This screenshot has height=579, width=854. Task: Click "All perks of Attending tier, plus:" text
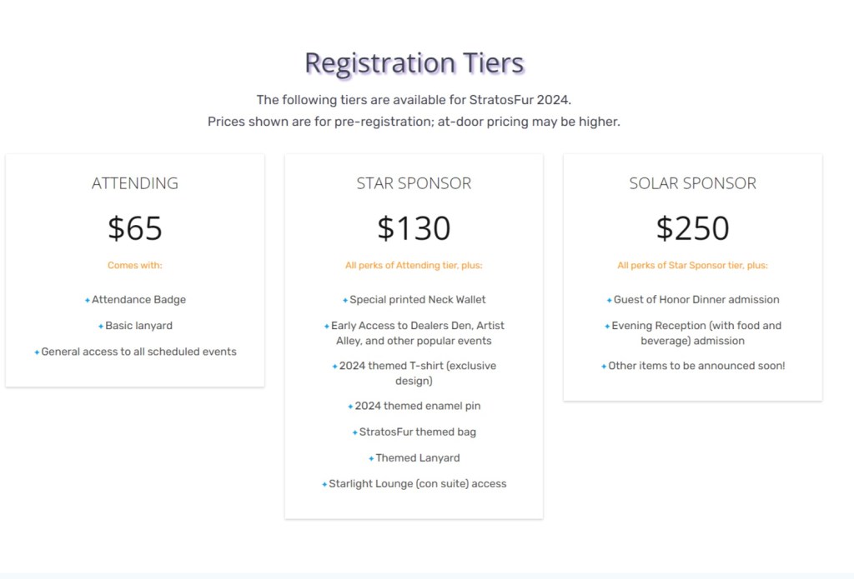(x=414, y=266)
